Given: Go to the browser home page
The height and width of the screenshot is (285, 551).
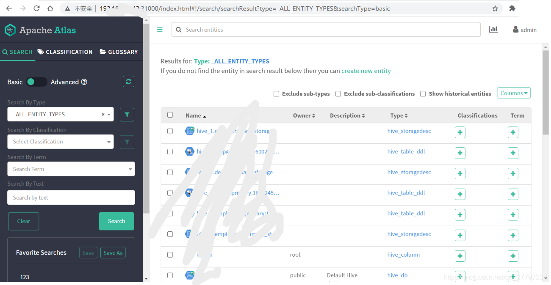Looking at the screenshot, I should coord(50,8).
